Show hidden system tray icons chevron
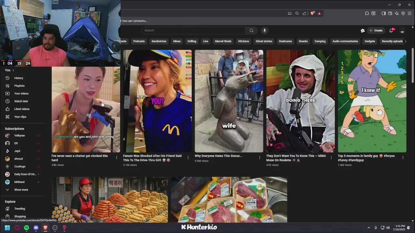 click(369, 228)
